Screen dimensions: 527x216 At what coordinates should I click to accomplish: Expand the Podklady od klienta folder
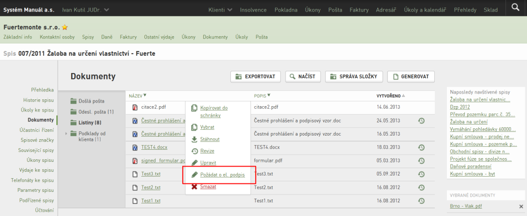66,133
